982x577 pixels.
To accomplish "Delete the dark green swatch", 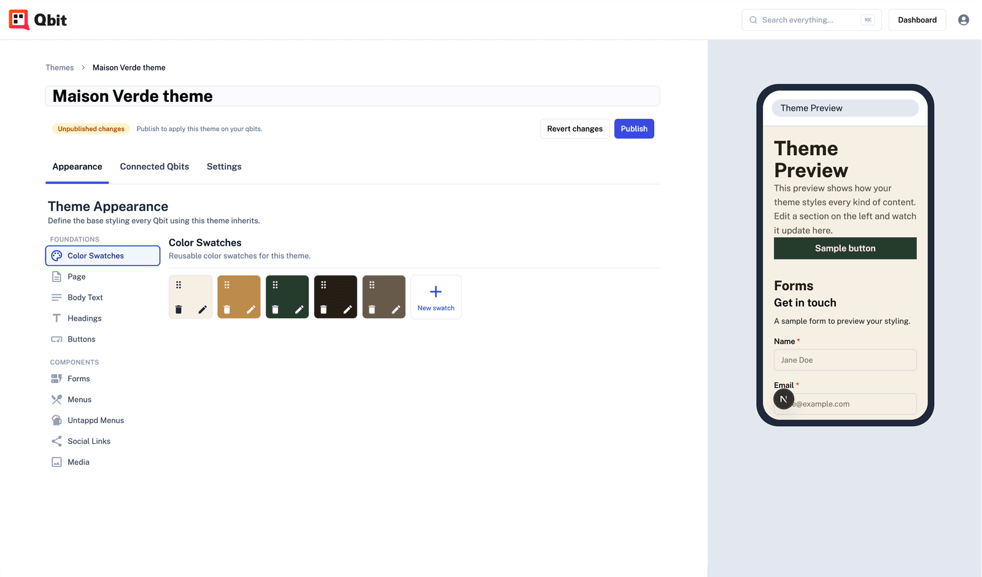I will pyautogui.click(x=275, y=310).
